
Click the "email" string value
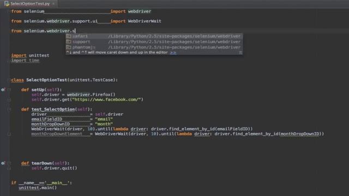coord(104,119)
